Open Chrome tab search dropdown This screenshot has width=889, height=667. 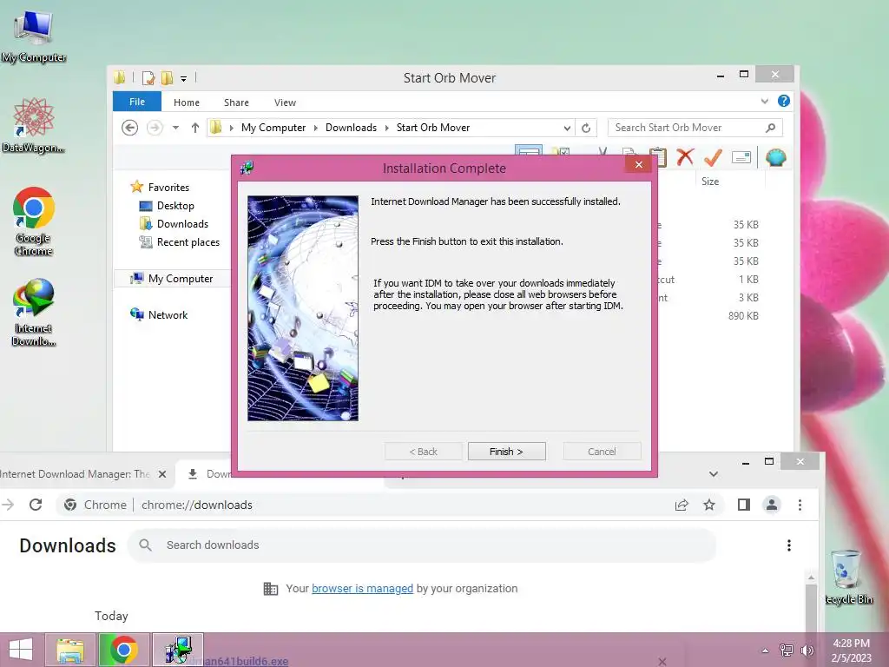pos(714,474)
